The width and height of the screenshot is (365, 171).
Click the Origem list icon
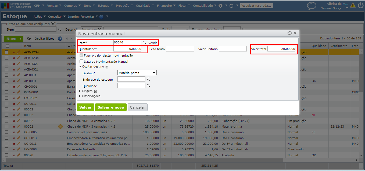[x=95, y=91]
